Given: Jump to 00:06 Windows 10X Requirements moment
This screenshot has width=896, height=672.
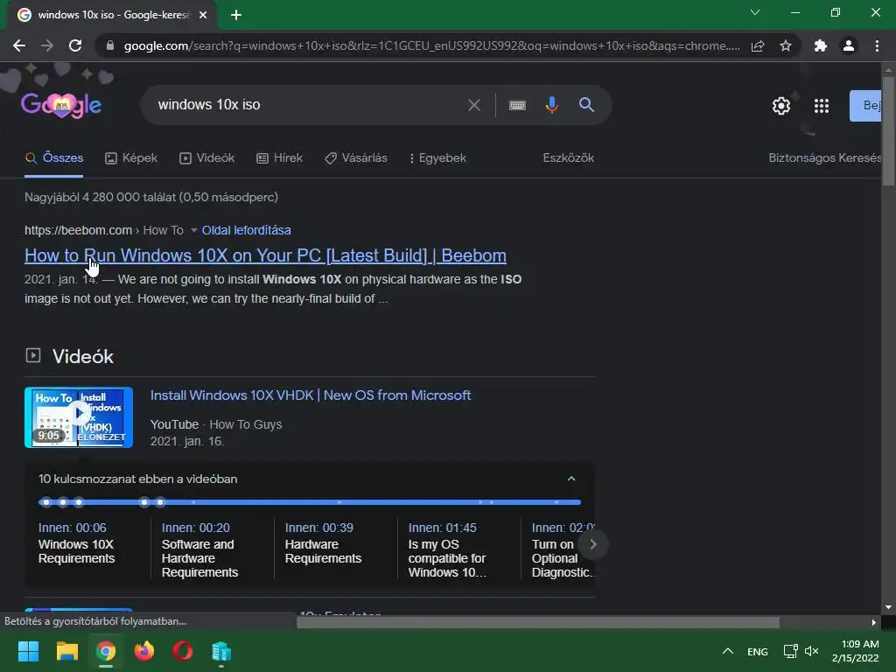Looking at the screenshot, I should [77, 543].
